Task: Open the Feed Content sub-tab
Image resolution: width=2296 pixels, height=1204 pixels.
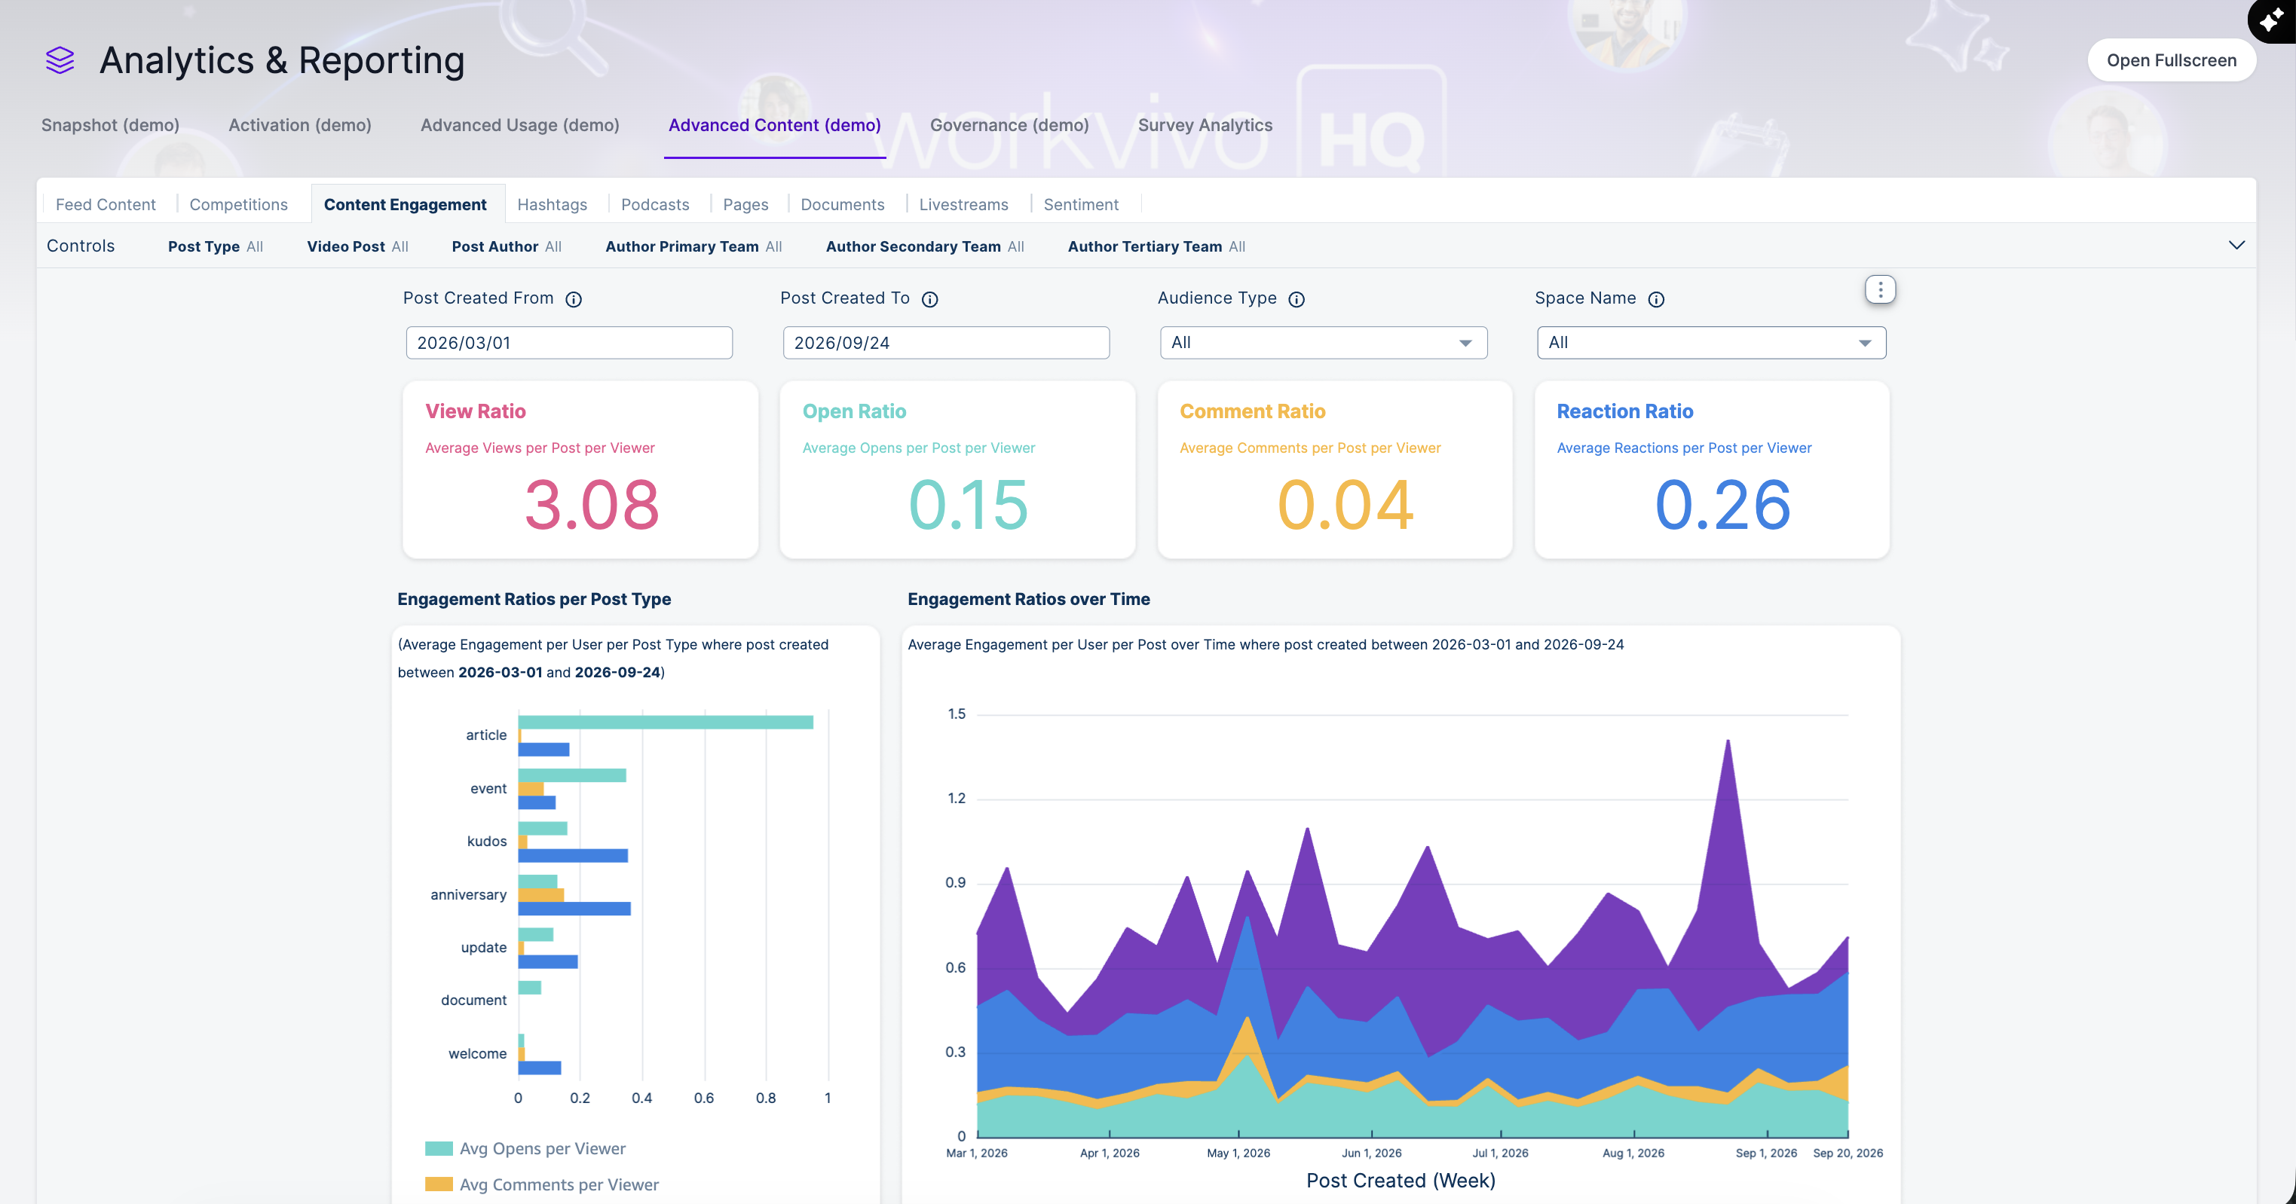Action: (x=106, y=205)
